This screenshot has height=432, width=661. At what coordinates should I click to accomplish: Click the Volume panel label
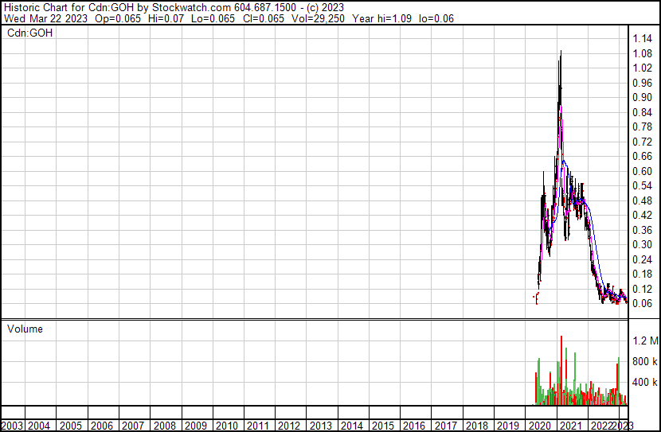pos(25,329)
